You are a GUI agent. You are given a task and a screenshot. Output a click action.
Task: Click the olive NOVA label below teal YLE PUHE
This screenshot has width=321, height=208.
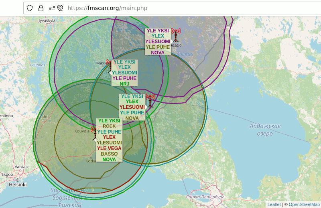[x=132, y=118]
